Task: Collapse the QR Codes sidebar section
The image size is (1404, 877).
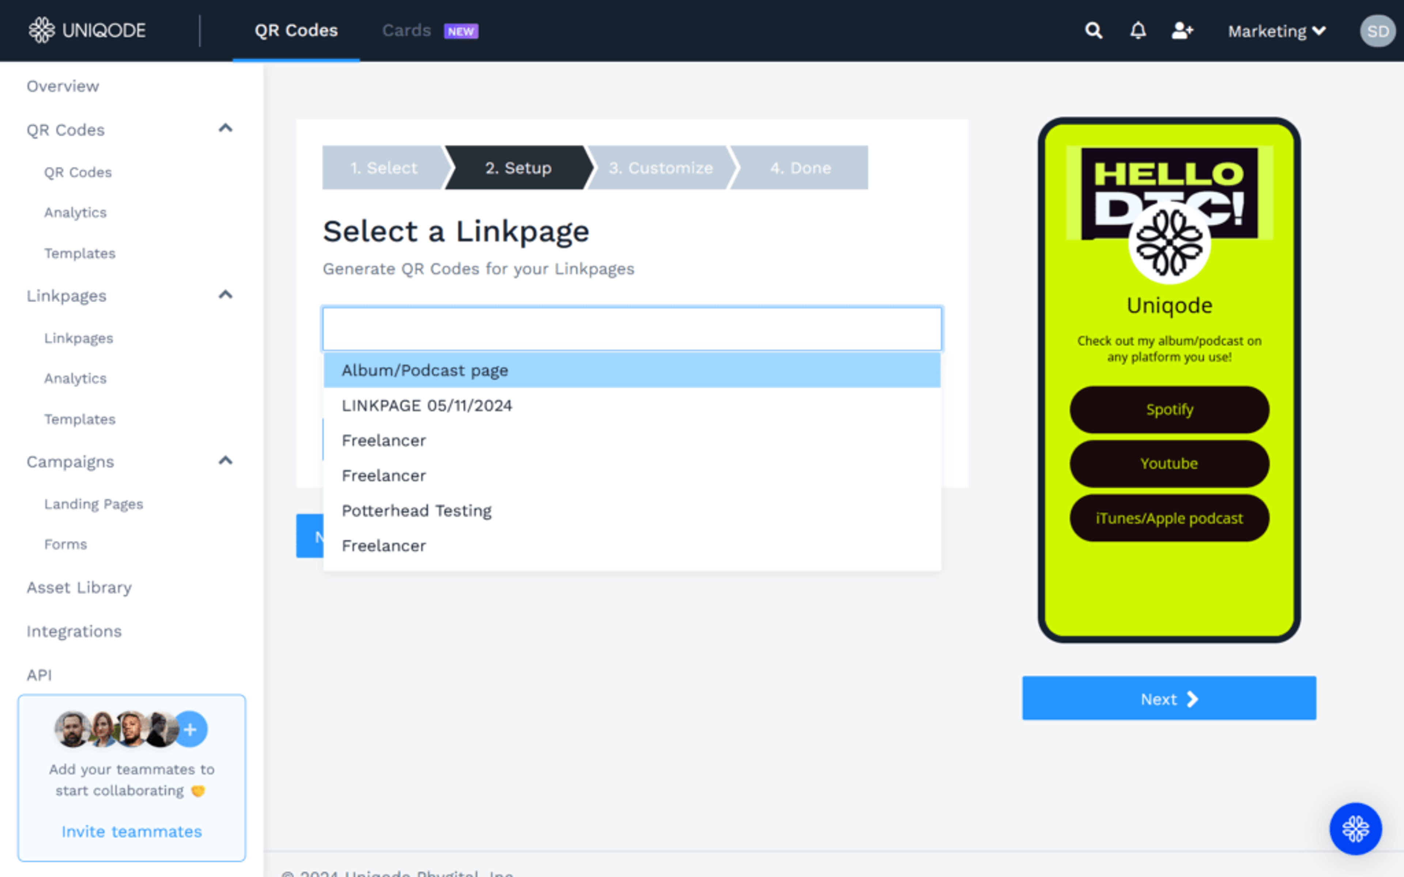Action: click(x=225, y=128)
